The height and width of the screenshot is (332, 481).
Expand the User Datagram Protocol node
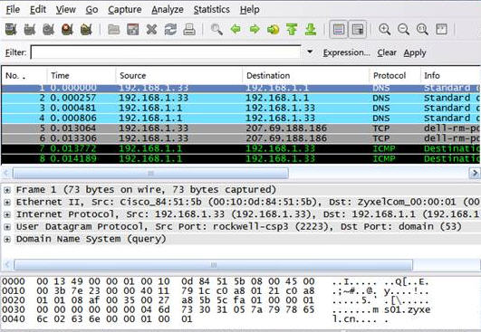(x=7, y=227)
